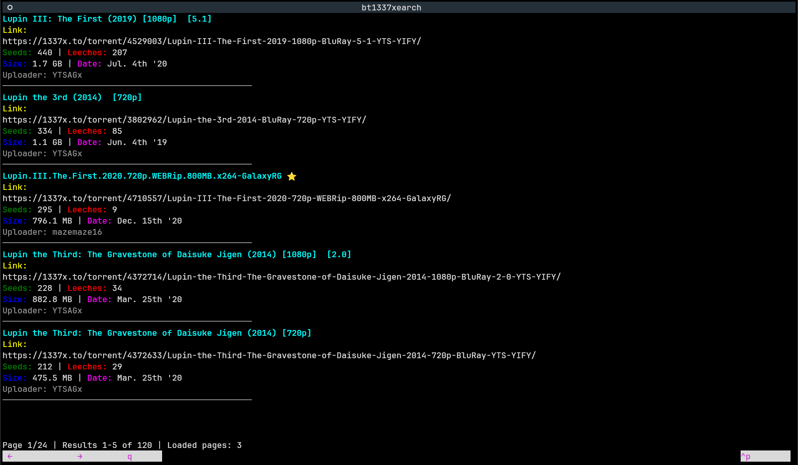Select title 'Lupin.III.The.First.2020.720p.WEBRip.800MB.x264-GalaxyRG'
798x465 pixels.
click(142, 176)
